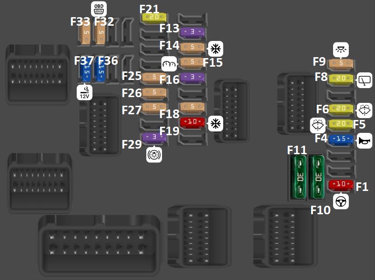Click the horn icon beside F4
Image resolution: width=375 pixels, height=280 pixels.
(365, 141)
